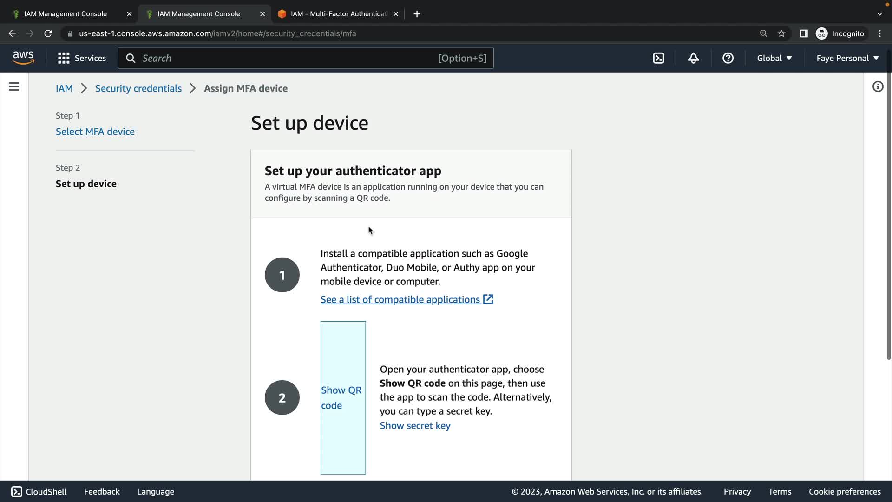This screenshot has width=892, height=502.
Task: Open the AWS CloudShell icon in top bar
Action: point(658,58)
